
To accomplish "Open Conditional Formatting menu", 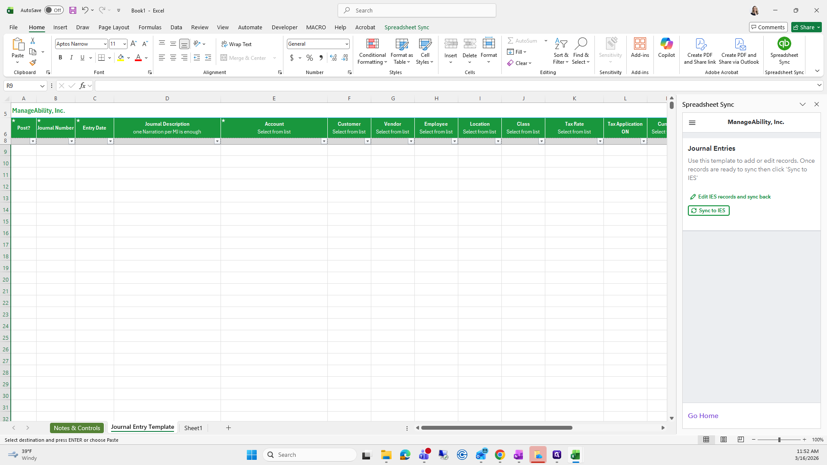I will 372,51.
